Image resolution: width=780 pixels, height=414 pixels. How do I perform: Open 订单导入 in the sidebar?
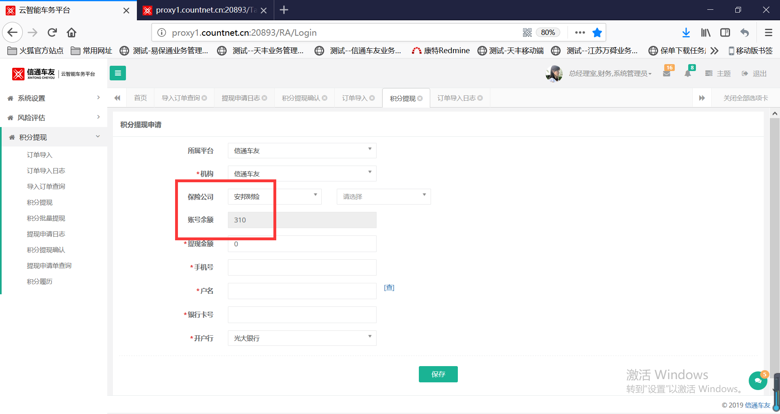39,155
